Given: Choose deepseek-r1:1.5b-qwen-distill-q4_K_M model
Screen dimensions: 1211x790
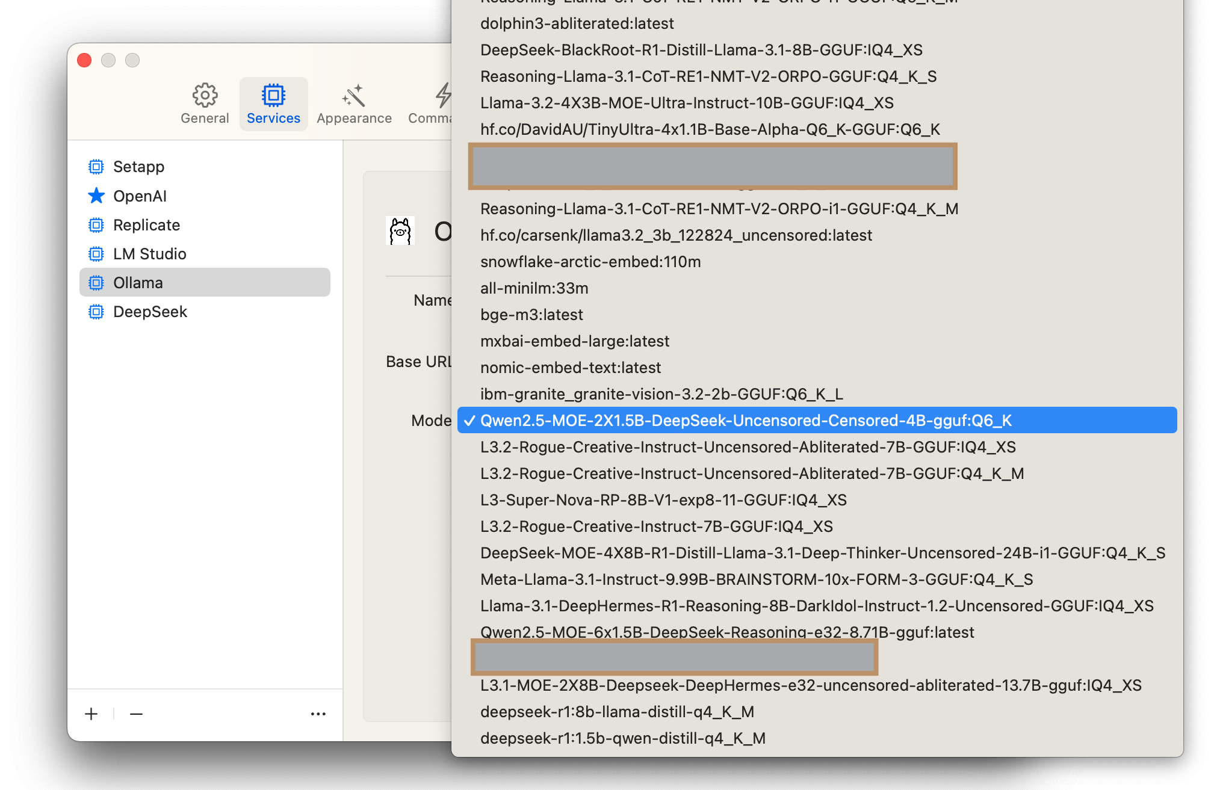Looking at the screenshot, I should pyautogui.click(x=817, y=738).
